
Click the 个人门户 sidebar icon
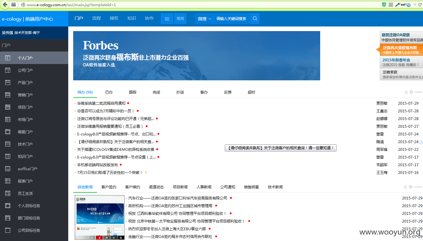(8, 58)
